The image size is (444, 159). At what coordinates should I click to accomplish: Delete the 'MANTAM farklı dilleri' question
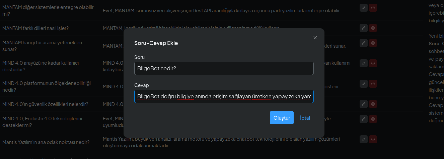pos(373,28)
